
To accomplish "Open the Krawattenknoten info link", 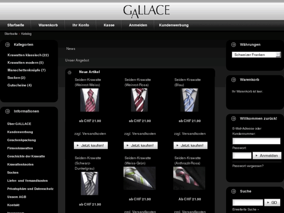I will coord(20,165).
